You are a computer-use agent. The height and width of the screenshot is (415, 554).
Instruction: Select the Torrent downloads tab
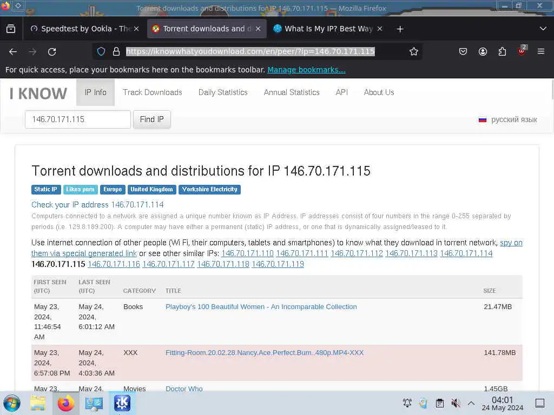point(206,29)
